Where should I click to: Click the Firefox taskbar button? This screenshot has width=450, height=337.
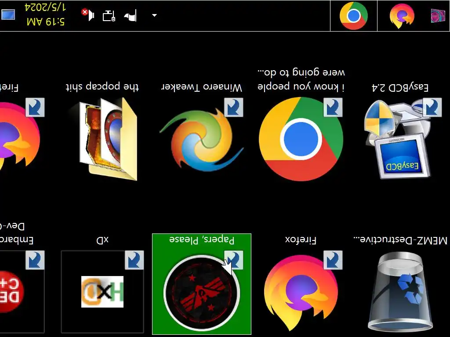pos(402,16)
